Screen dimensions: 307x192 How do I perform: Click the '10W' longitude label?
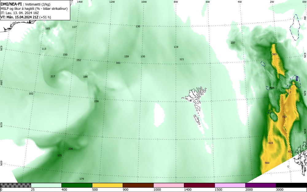pyautogui.click(x=144, y=2)
